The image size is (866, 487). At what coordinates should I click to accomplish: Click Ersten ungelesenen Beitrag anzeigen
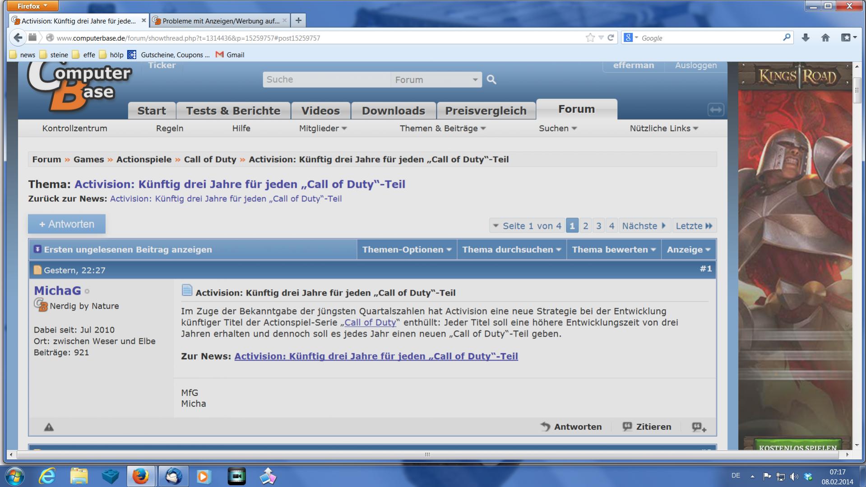123,250
